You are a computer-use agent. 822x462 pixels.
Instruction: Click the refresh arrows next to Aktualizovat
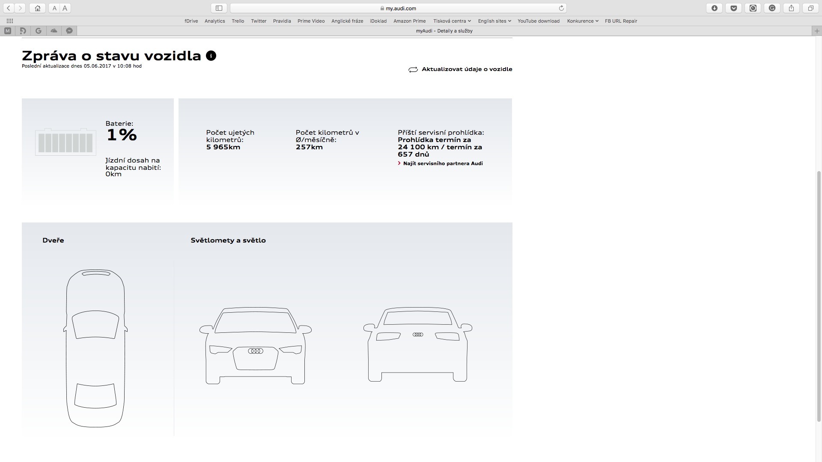pos(413,70)
